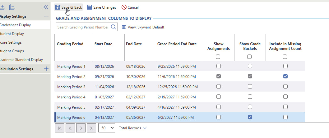Click the View columns icon

124,27
